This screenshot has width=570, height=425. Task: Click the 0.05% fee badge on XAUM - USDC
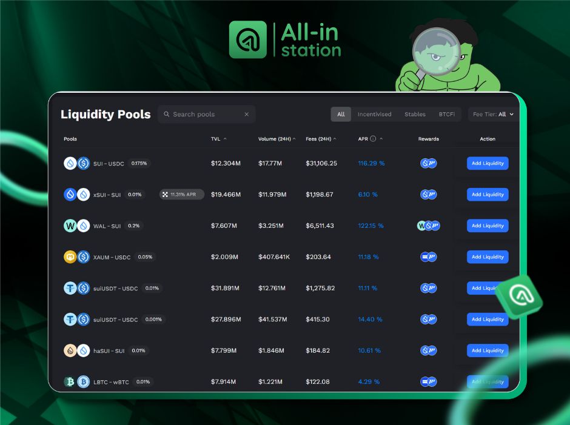tap(145, 257)
